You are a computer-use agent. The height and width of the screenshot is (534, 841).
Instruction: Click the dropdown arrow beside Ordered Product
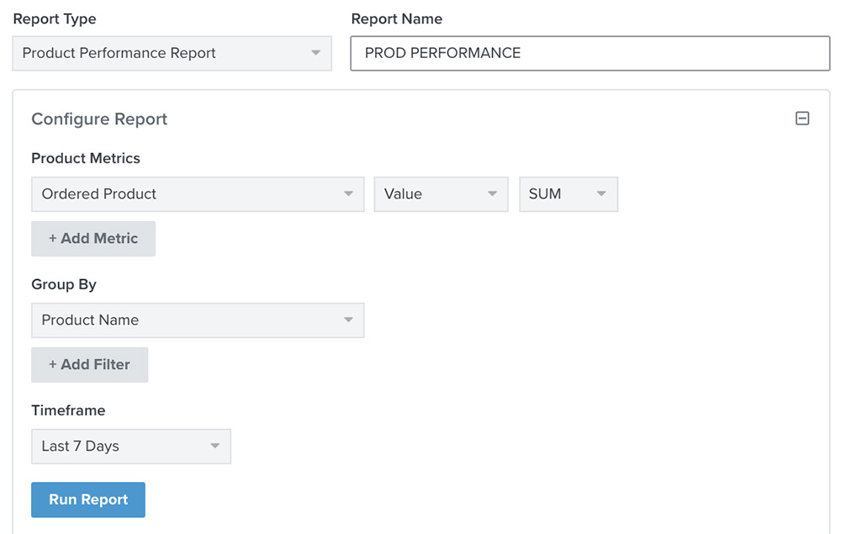point(349,194)
